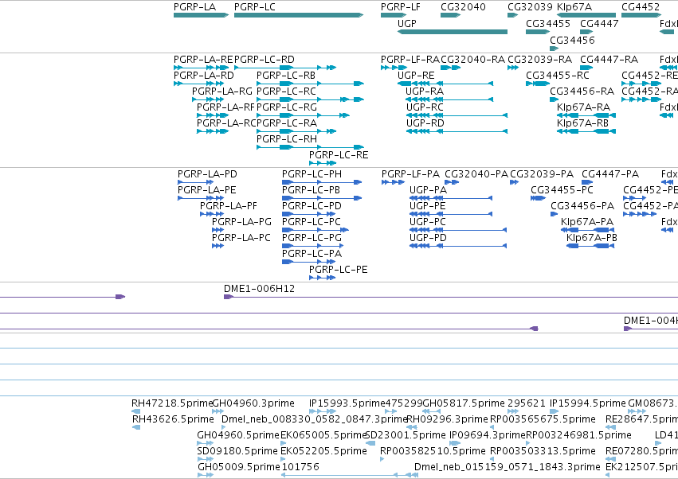Select transcript CG32039-RA
Screen dimensions: 678x479
tap(539, 59)
